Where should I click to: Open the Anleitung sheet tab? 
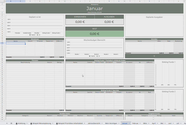[x=22, y=123]
